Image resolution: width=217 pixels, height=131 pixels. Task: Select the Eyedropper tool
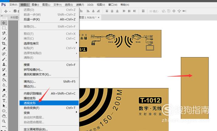[x=4, y=49]
